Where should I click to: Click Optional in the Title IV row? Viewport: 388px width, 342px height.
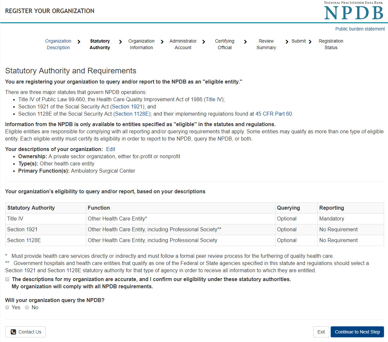pos(296,219)
